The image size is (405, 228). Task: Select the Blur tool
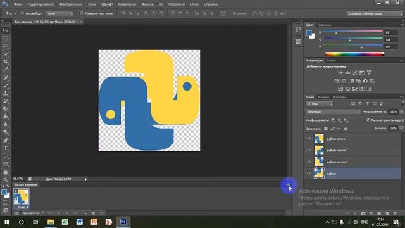pos(6,124)
